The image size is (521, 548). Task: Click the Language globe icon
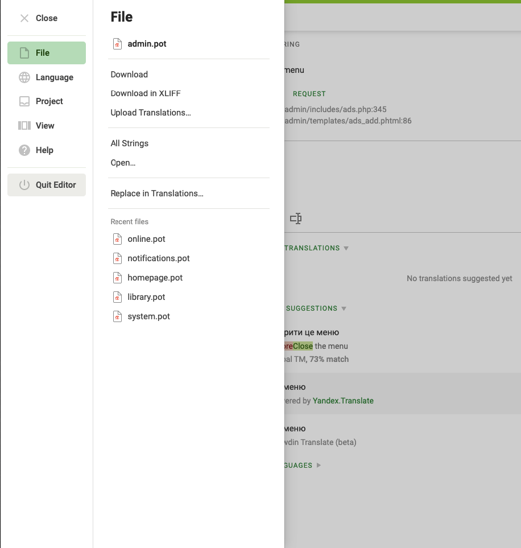point(24,77)
